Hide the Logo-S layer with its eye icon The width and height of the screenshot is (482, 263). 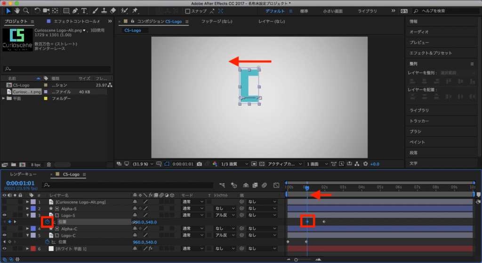(x=5, y=215)
